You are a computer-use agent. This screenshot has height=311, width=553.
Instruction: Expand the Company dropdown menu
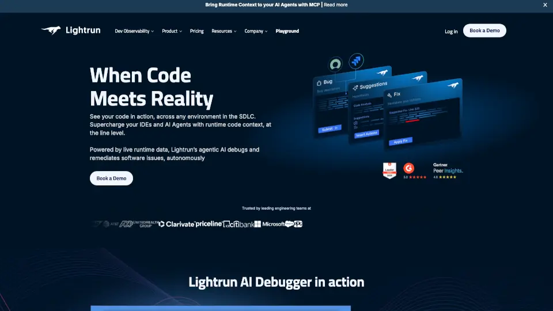click(x=256, y=31)
